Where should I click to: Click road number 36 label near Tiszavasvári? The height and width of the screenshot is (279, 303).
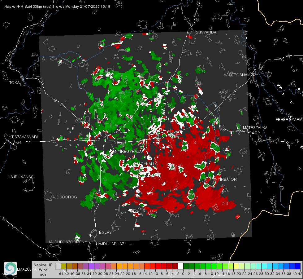pyautogui.click(x=19, y=143)
